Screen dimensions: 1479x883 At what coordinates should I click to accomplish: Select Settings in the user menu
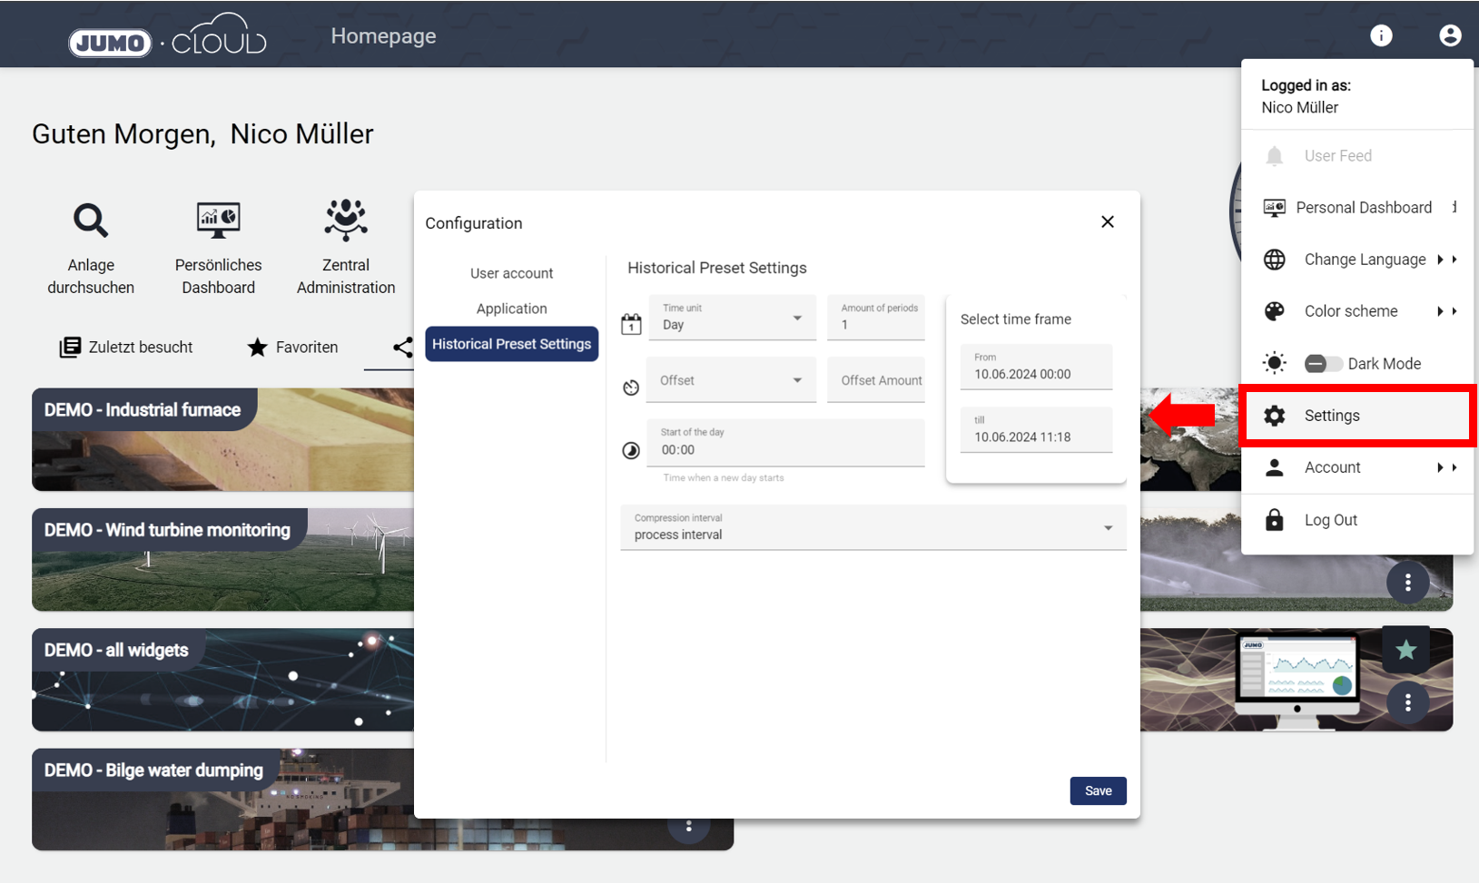click(1331, 416)
